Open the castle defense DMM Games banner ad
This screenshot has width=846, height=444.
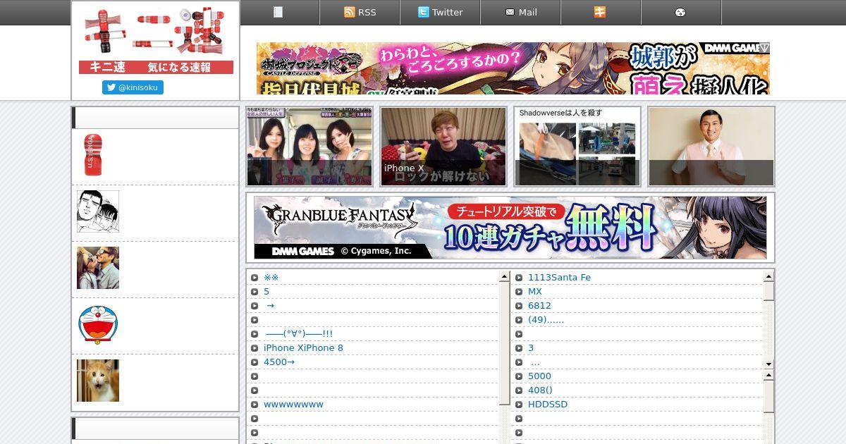[513, 68]
